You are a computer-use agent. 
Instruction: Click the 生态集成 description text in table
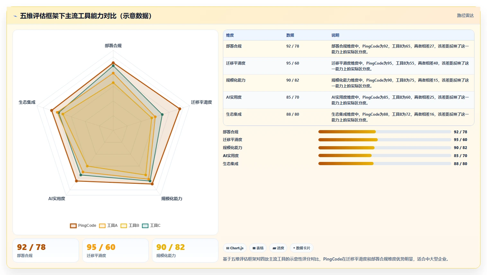tap(400, 117)
